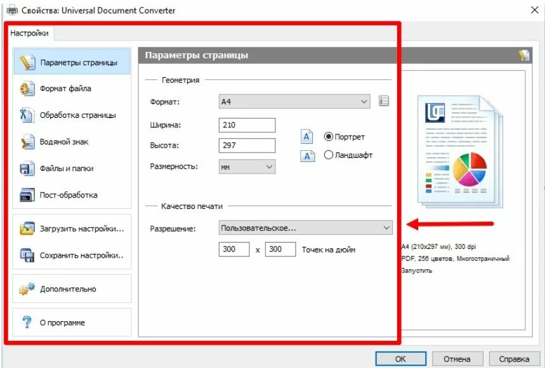Click the Сохранить настройки disk icon

pyautogui.click(x=27, y=255)
